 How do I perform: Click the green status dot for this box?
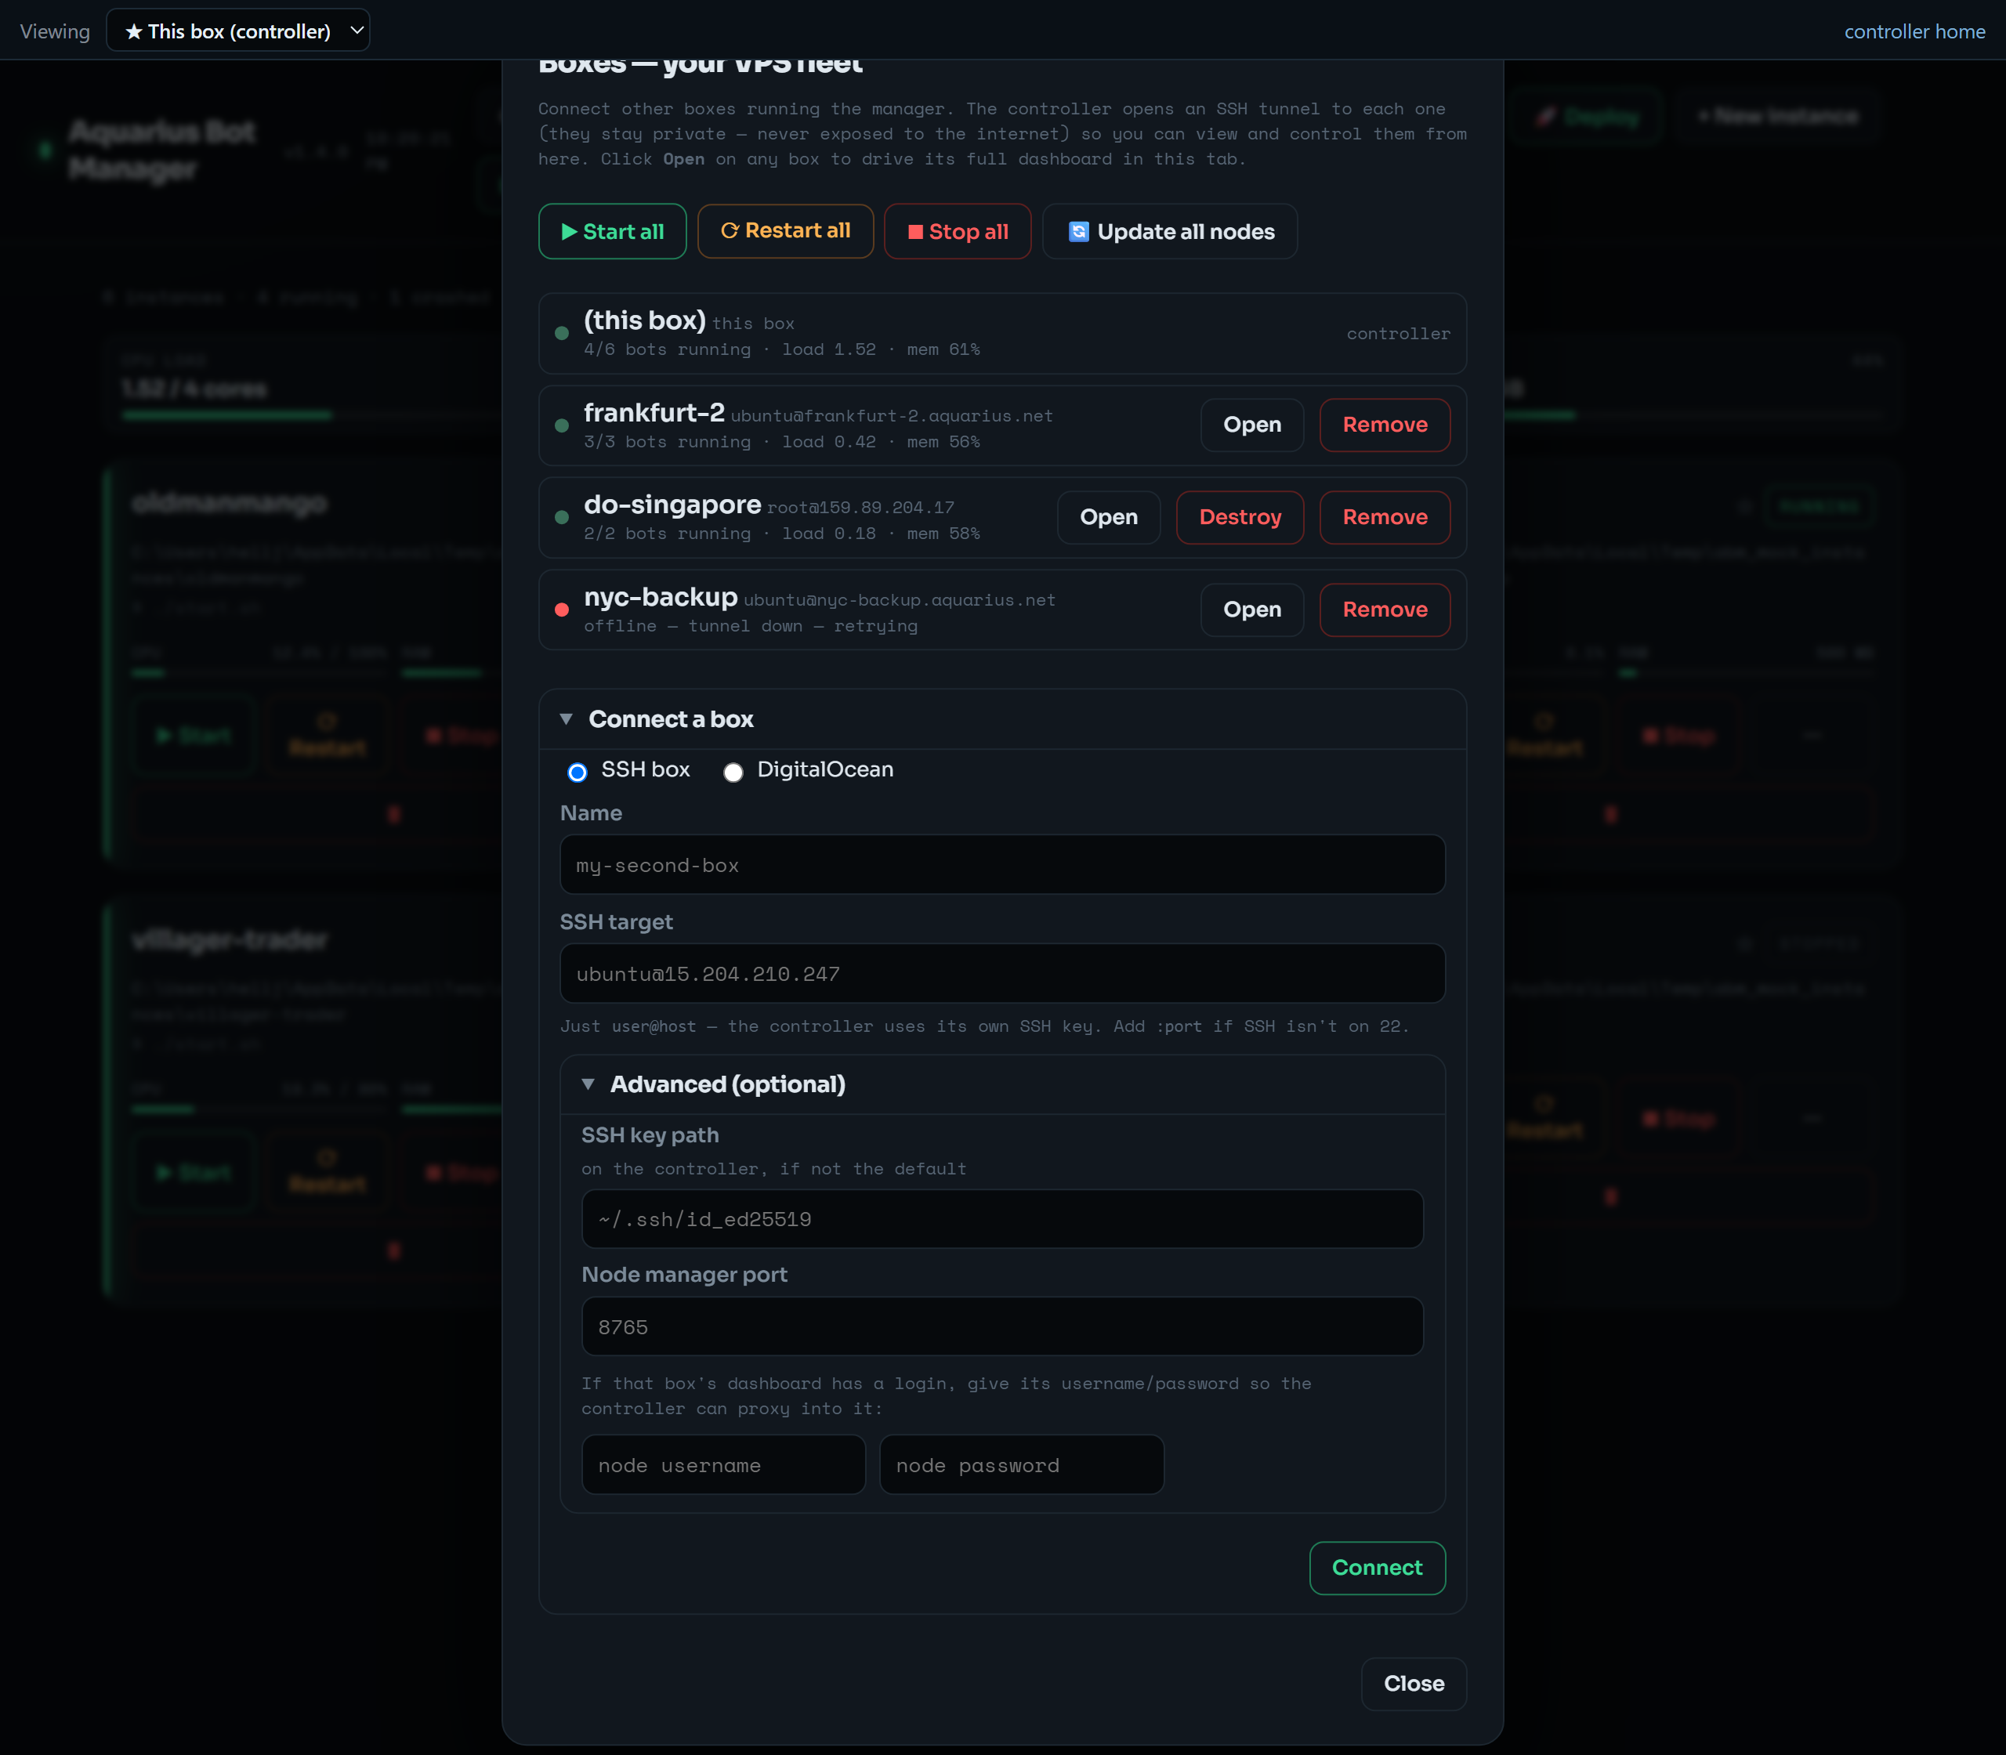561,333
